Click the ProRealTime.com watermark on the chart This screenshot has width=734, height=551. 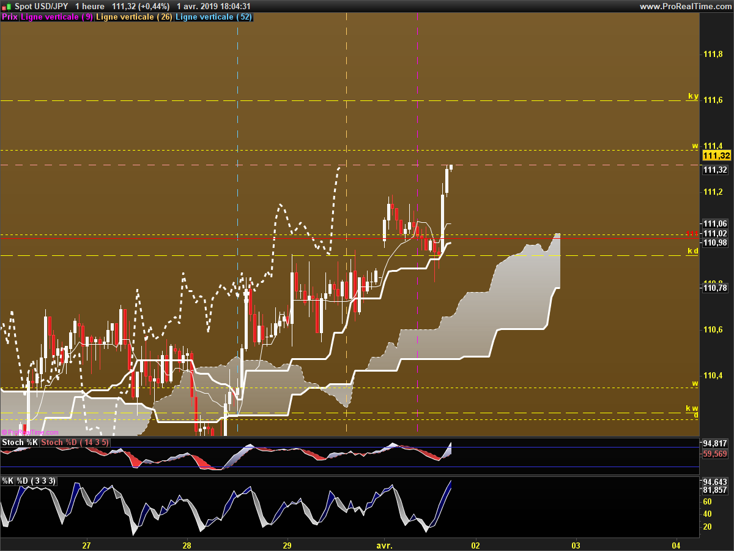coord(31,432)
